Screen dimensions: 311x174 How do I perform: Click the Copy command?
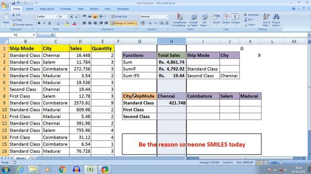pos(17,20)
